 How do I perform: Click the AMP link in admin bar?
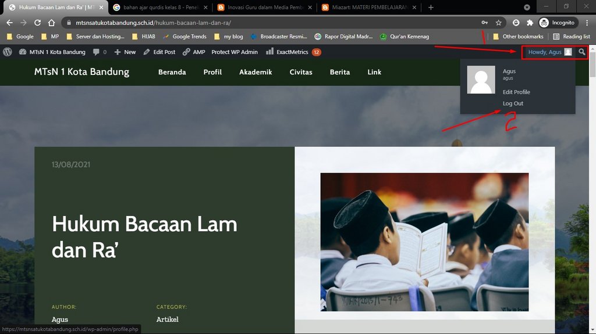coord(194,52)
